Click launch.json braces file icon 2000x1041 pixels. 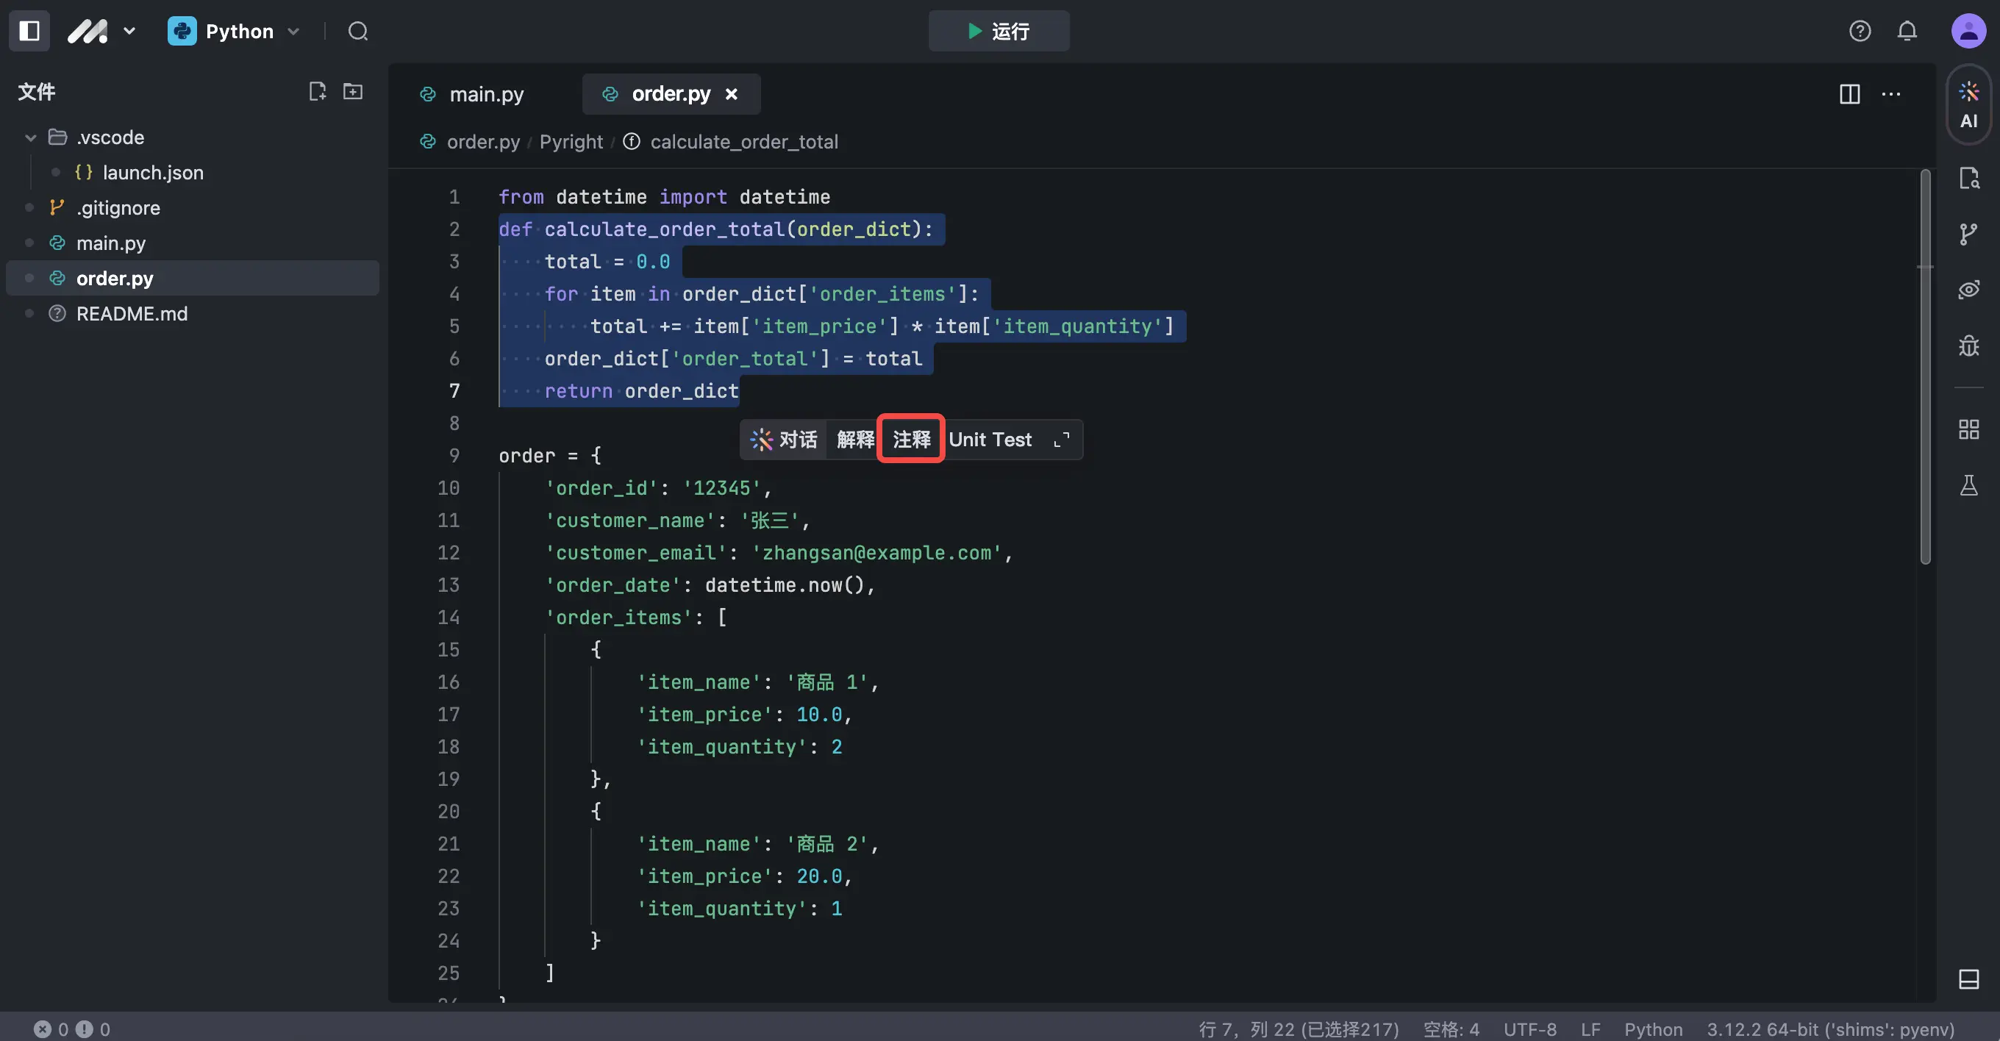pyautogui.click(x=84, y=172)
